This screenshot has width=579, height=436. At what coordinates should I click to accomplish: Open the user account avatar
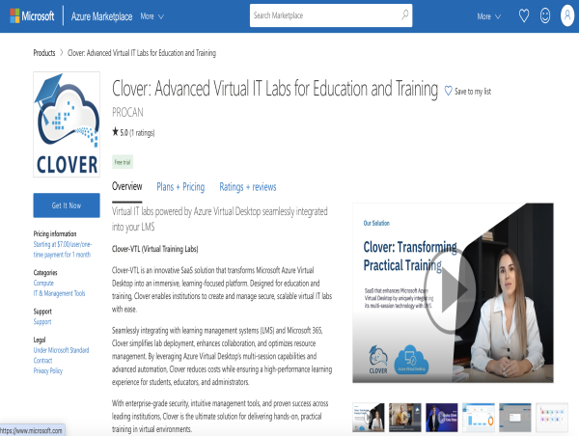point(567,15)
